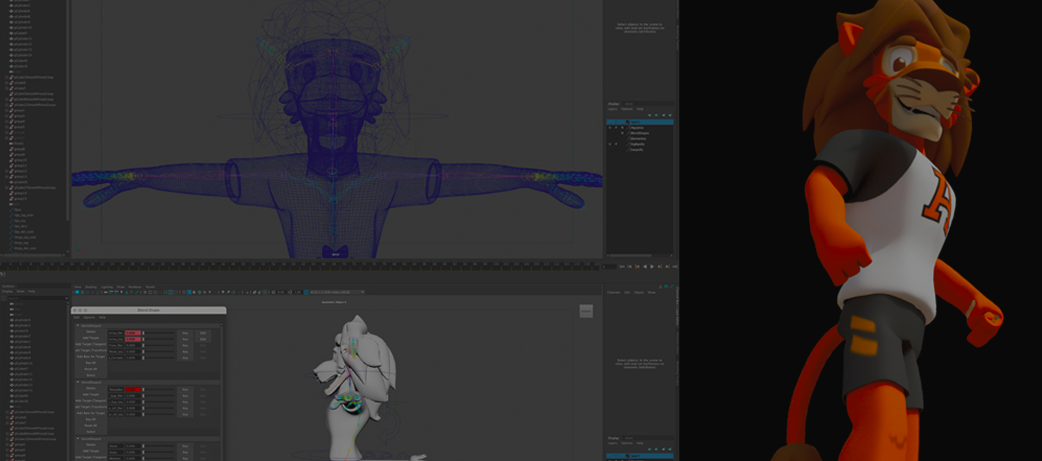The image size is (1042, 461).
Task: Click the upper layer editor's rightmost layer icon
Action: (670, 115)
